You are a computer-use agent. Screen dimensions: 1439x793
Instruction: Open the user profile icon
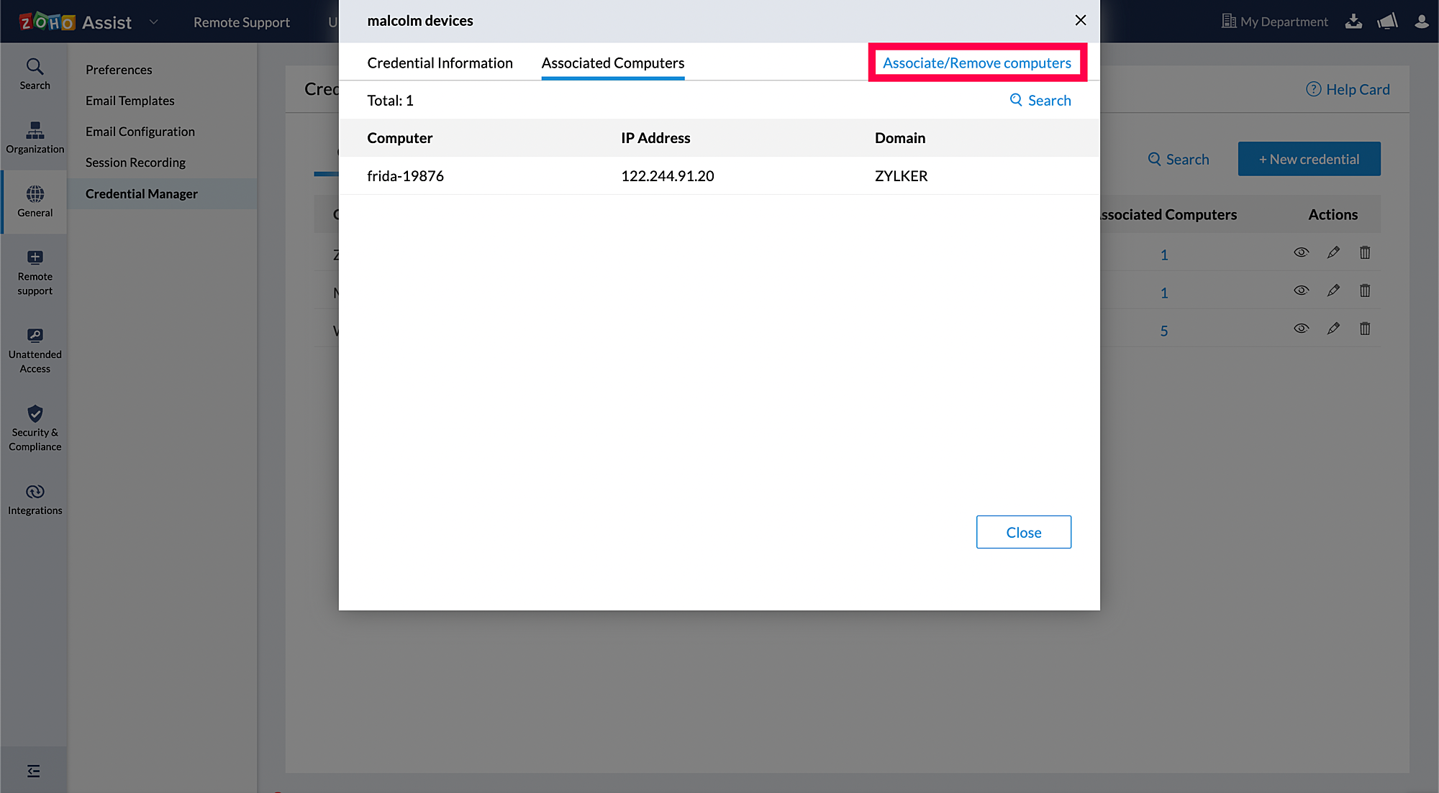coord(1421,22)
